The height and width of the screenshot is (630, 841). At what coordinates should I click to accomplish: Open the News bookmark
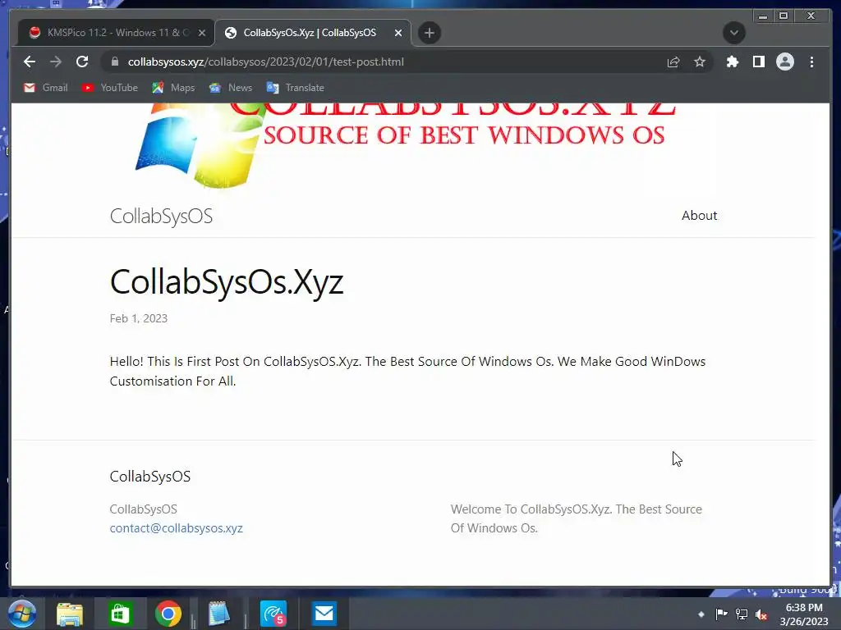pyautogui.click(x=231, y=87)
